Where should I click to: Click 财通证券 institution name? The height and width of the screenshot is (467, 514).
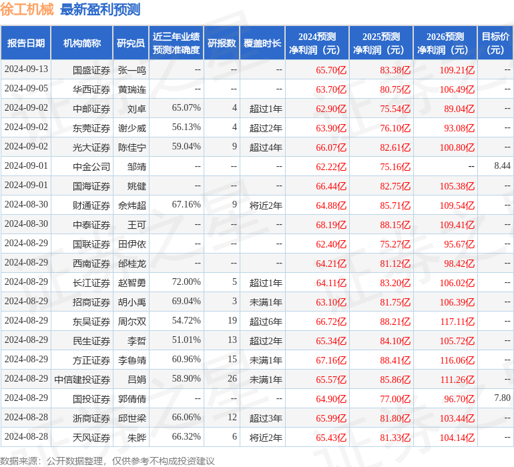(x=91, y=205)
